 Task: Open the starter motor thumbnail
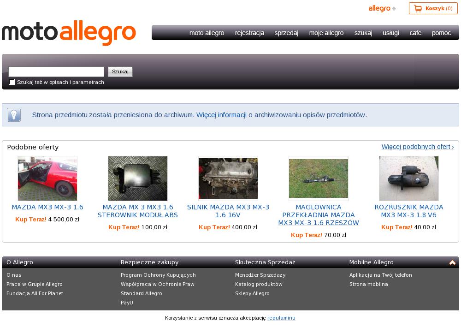click(x=408, y=178)
